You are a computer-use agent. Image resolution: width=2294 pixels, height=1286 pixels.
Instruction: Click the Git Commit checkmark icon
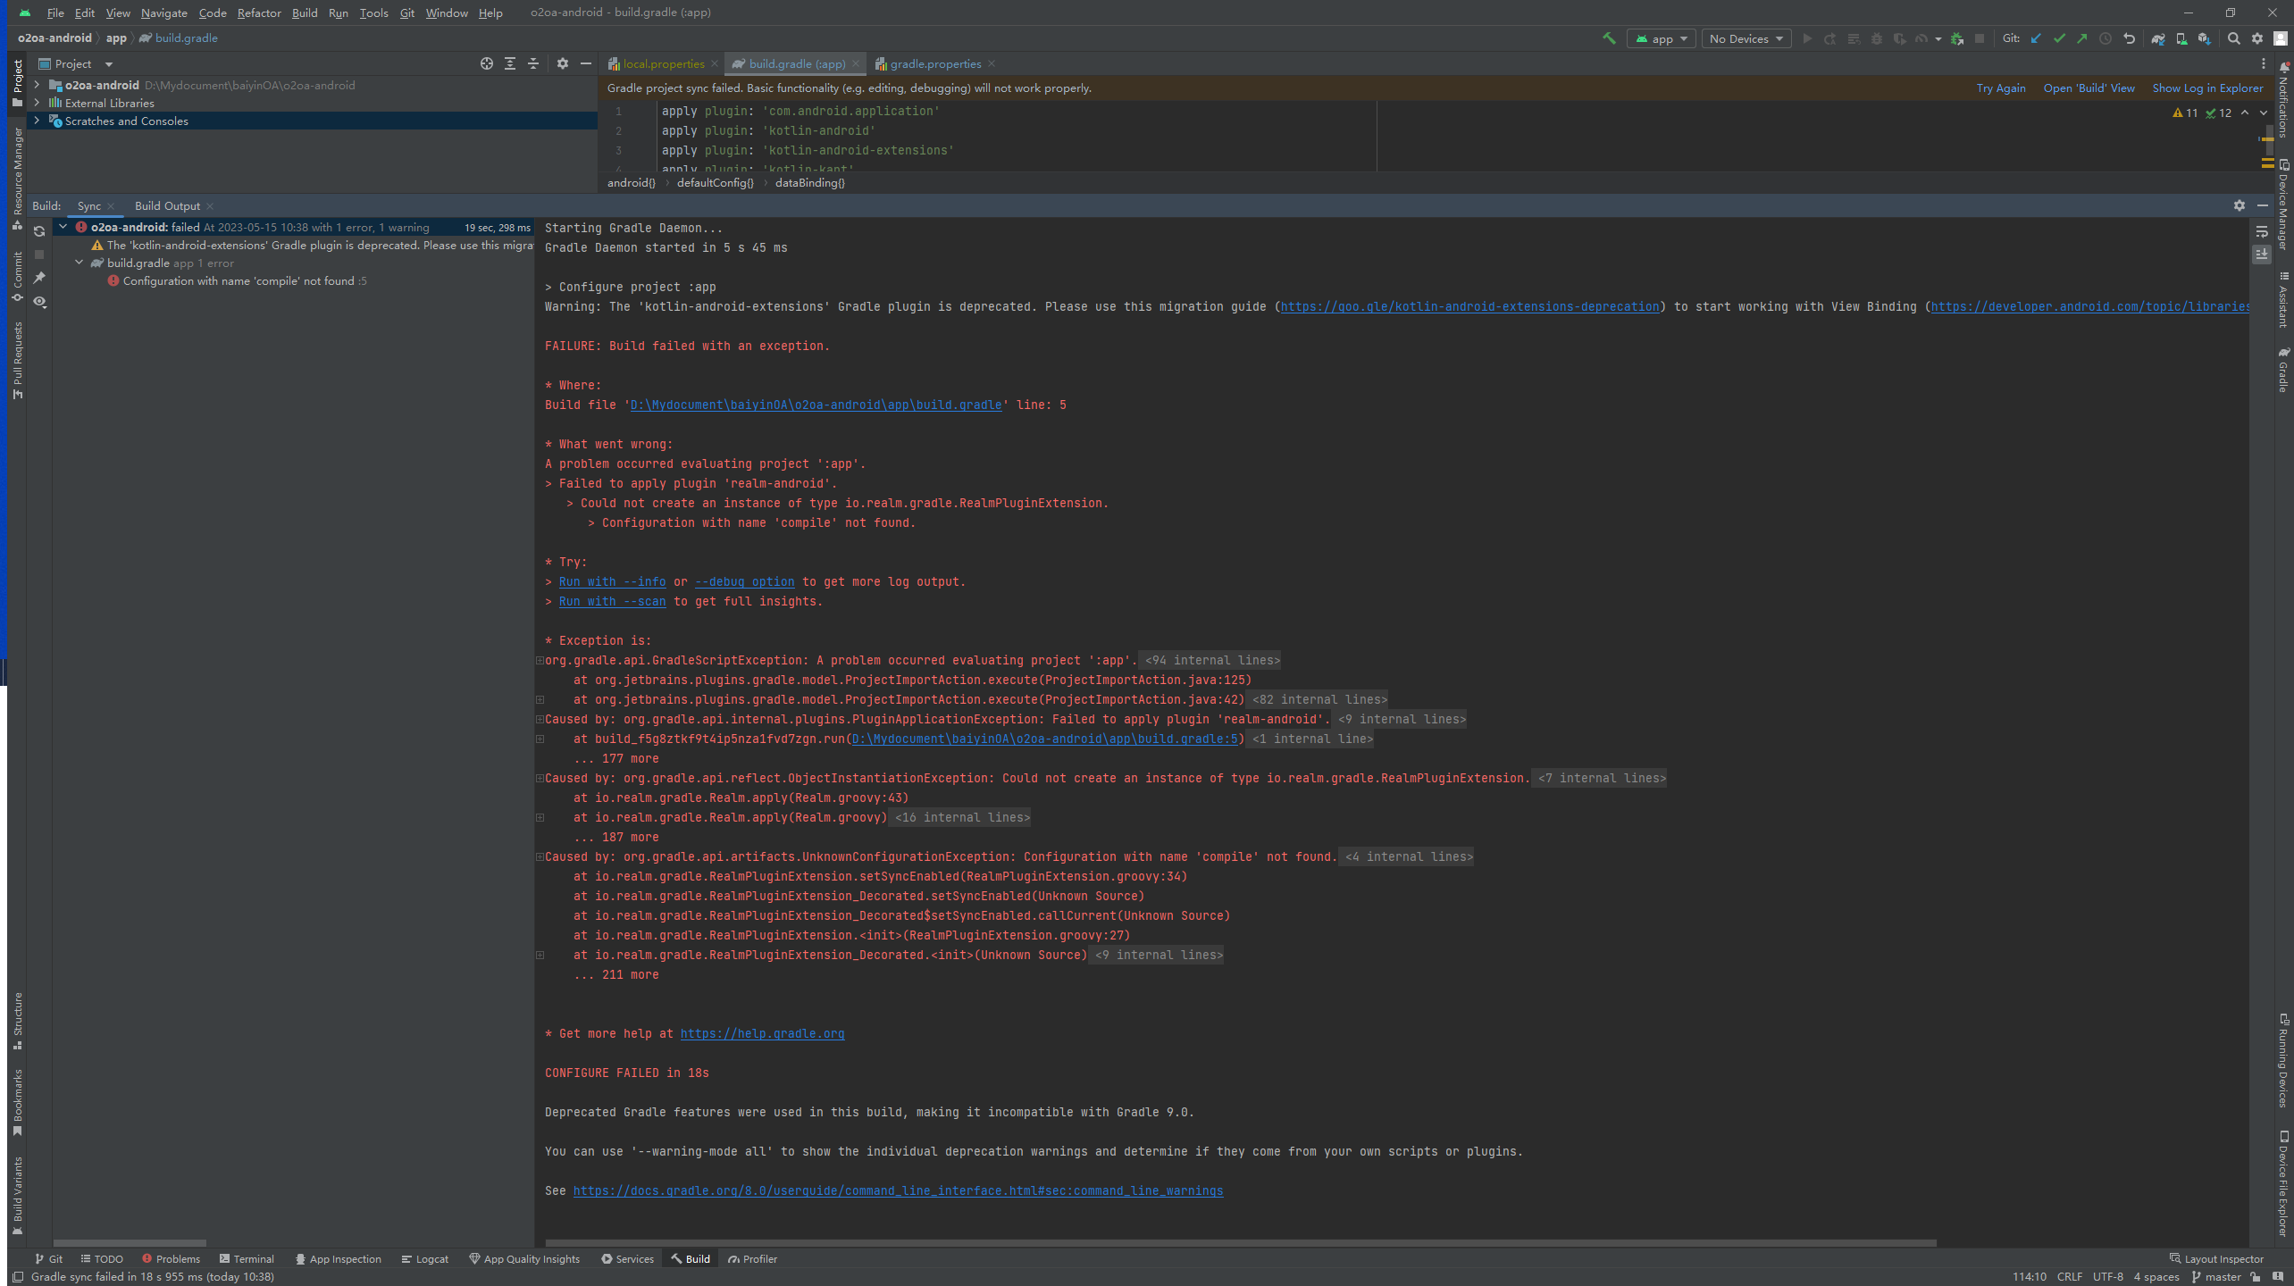tap(2059, 38)
